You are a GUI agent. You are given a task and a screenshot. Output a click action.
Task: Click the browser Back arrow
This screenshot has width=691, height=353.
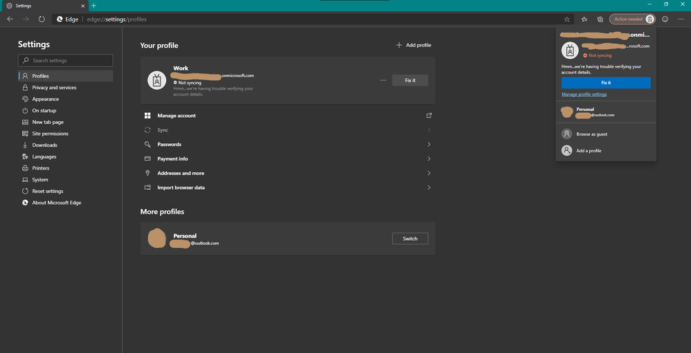click(x=10, y=19)
